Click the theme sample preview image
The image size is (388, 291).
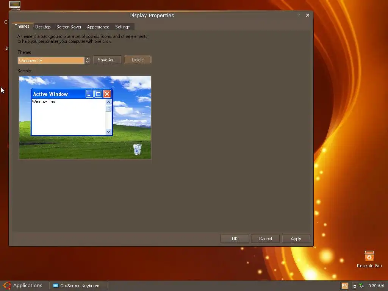point(85,117)
